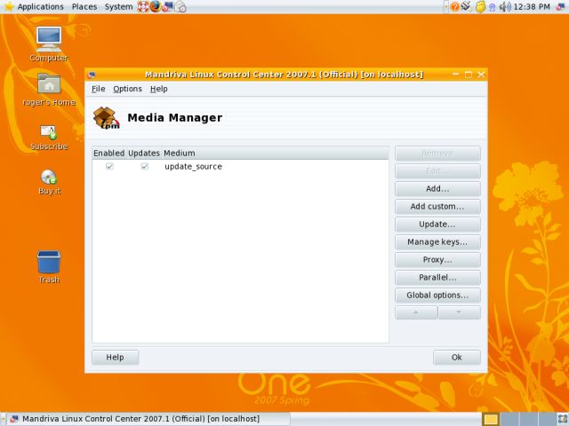Screen dimensions: 569x426
Task: Click the 12:38 PM clock
Action: click(x=532, y=6)
